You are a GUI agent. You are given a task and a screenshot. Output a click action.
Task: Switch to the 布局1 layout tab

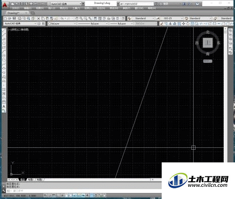point(31,180)
